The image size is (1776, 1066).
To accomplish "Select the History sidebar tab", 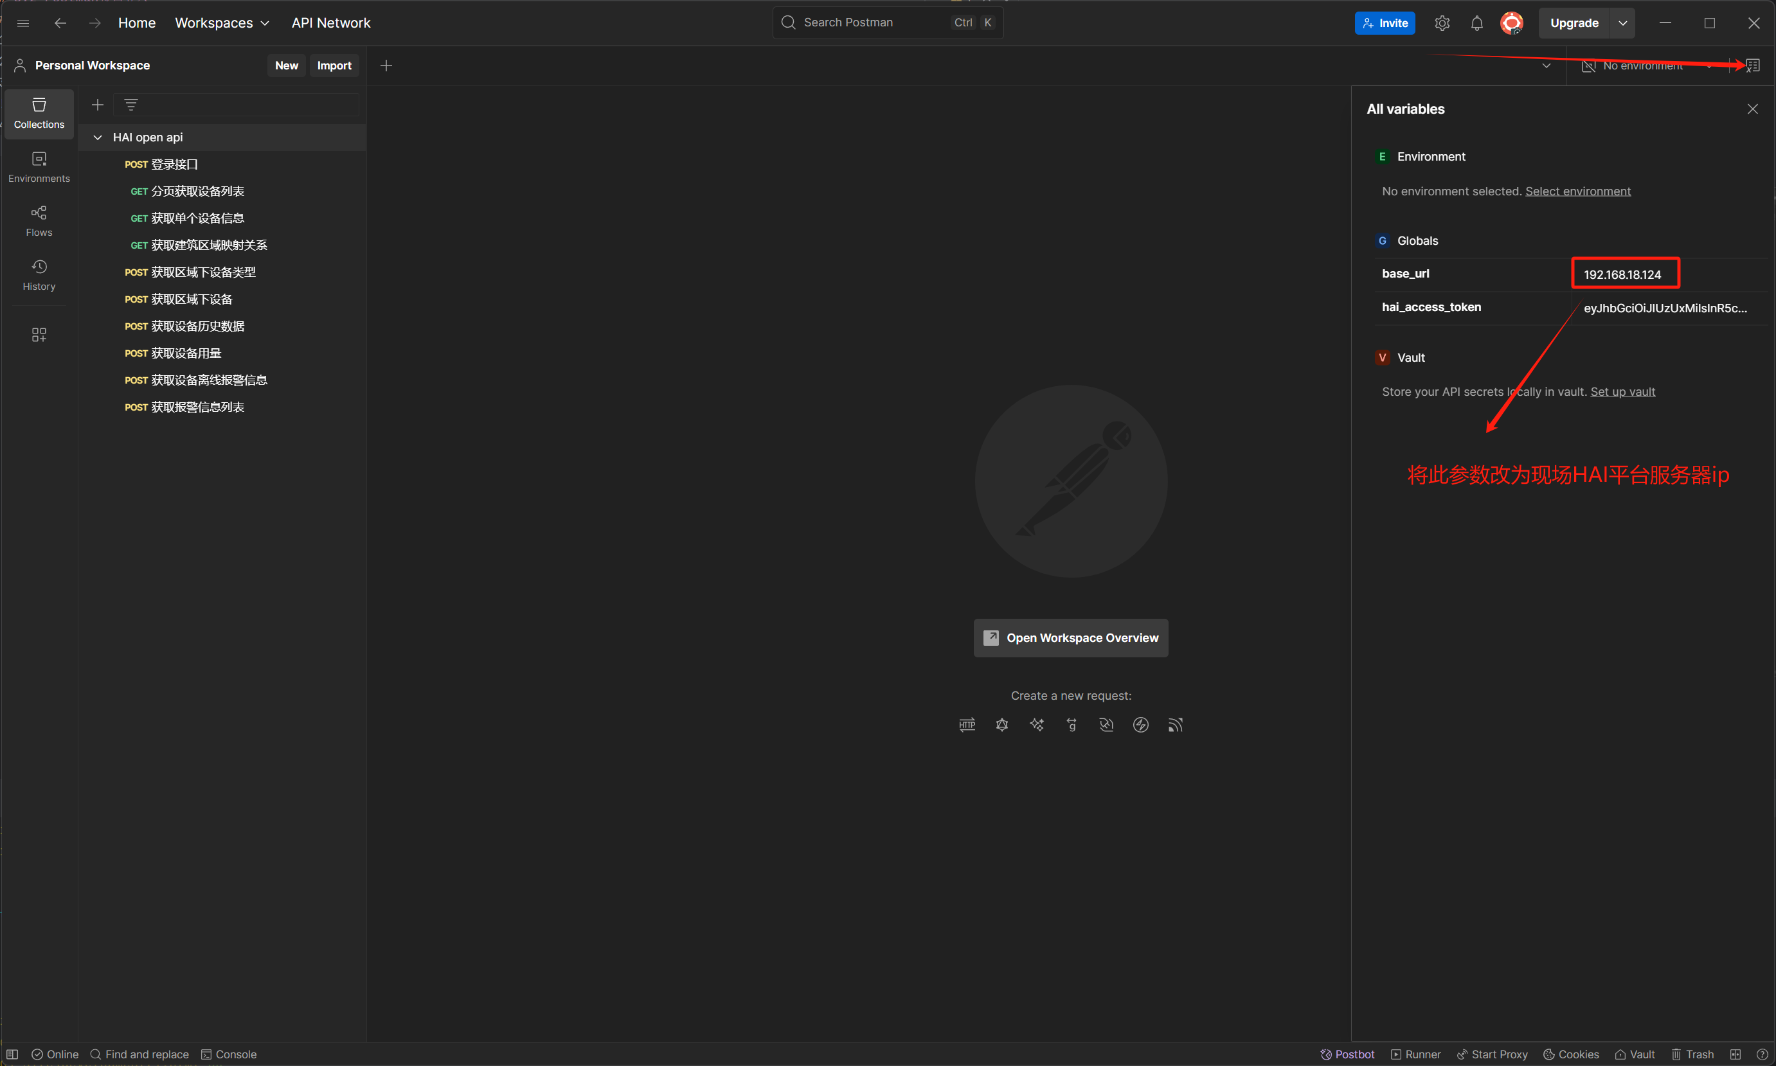I will click(x=39, y=275).
